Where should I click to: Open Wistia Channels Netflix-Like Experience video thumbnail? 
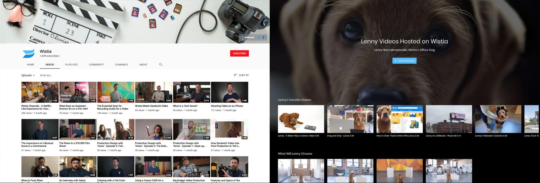point(40,92)
